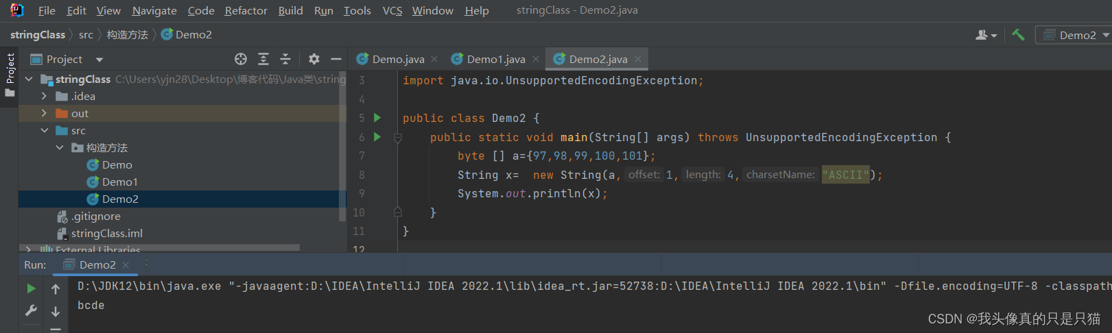The height and width of the screenshot is (333, 1112).
Task: Expand the .idea folder
Action: [x=44, y=96]
